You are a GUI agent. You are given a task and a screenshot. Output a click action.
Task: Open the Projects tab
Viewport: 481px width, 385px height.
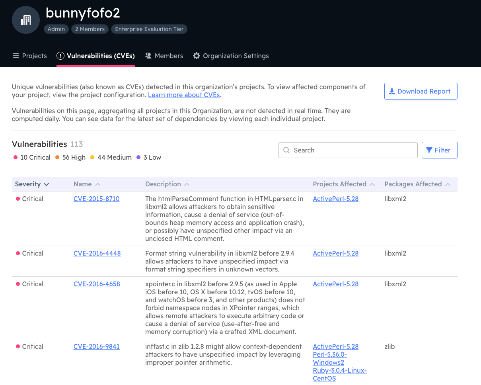point(30,56)
